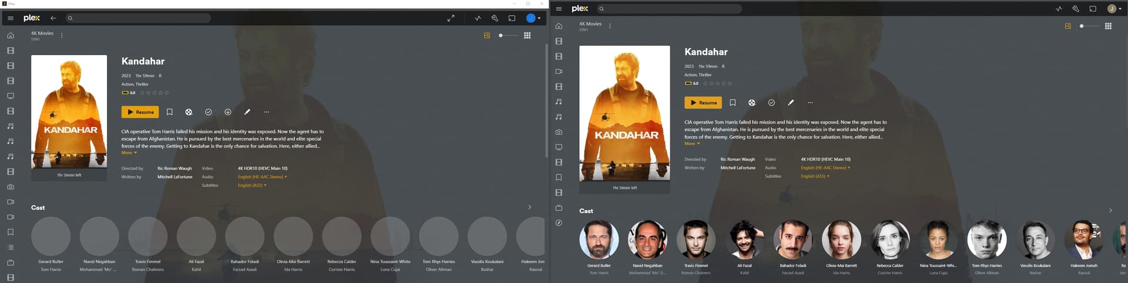Open J account avatar dropdown in right window
1128x283 pixels.
point(1114,9)
